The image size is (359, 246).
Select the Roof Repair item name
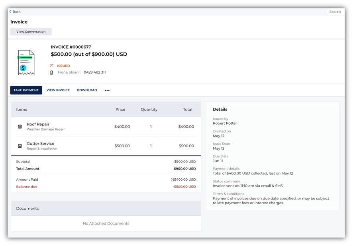click(x=38, y=124)
